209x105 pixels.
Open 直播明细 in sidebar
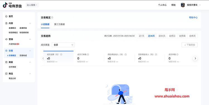pyautogui.click(x=23, y=28)
